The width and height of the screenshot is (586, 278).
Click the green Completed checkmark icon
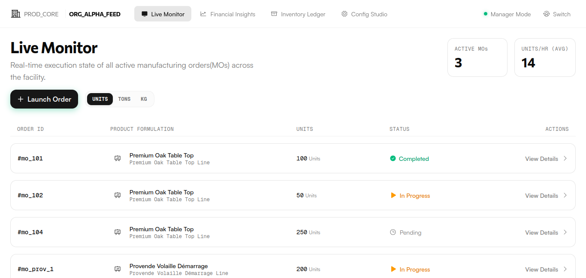393,158
